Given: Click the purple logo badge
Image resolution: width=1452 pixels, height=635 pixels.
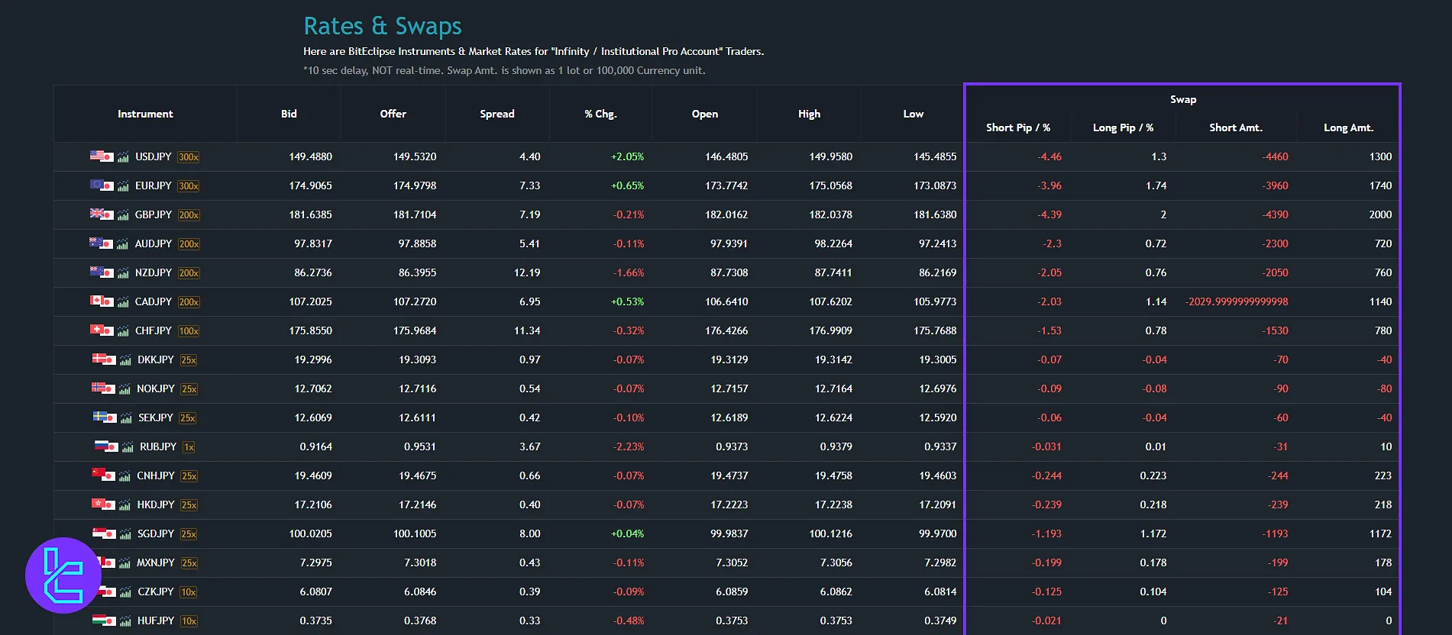Looking at the screenshot, I should pos(63,575).
